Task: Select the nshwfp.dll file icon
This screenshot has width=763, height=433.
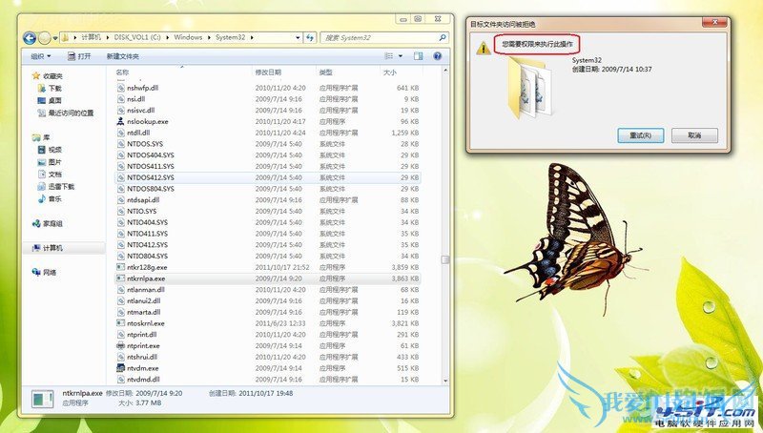Action: [121, 88]
